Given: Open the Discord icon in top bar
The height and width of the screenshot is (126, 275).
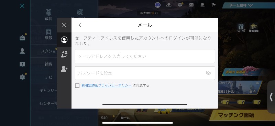Looking at the screenshot, I should coord(158,5).
